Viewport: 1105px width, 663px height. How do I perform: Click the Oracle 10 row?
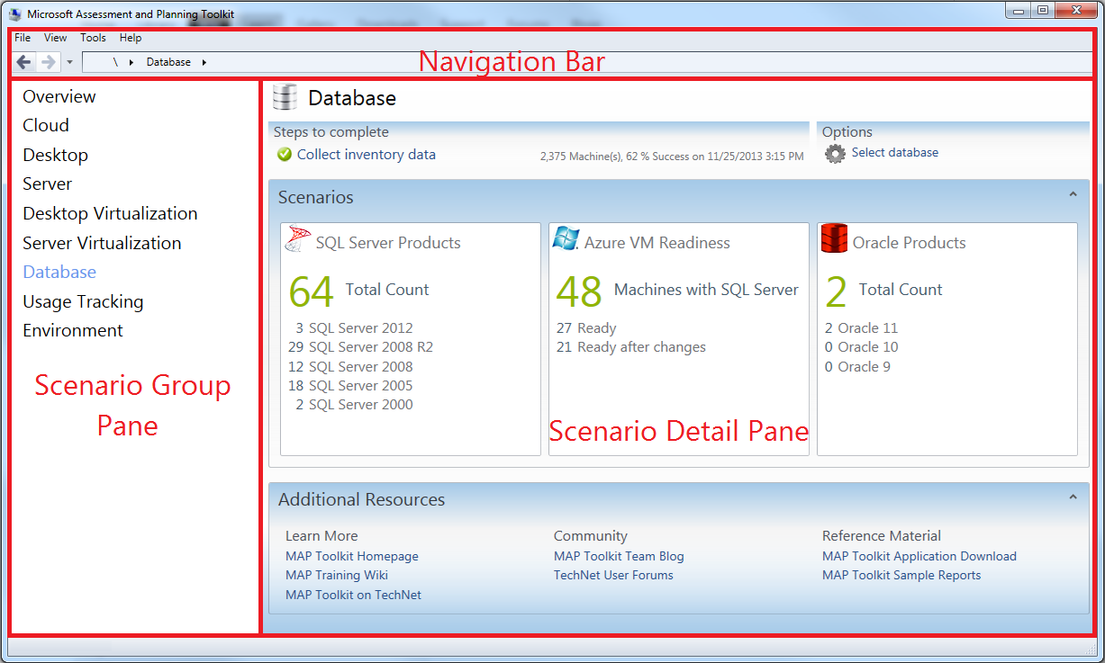click(x=862, y=347)
